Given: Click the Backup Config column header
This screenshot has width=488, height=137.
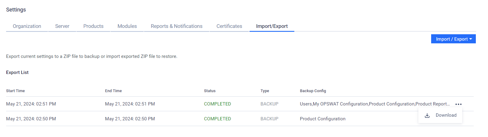Looking at the screenshot, I should point(313,91).
